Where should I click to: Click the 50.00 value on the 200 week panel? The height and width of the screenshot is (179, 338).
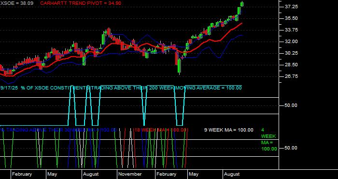coord(291,105)
